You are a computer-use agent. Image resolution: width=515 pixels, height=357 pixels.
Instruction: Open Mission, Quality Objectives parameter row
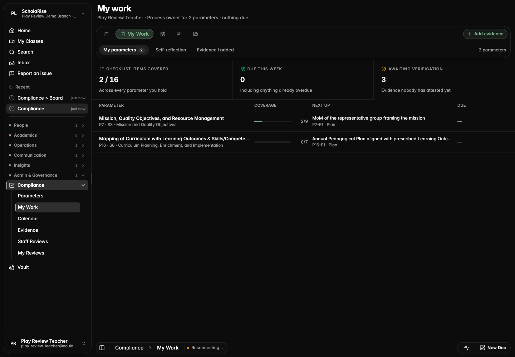(303, 121)
